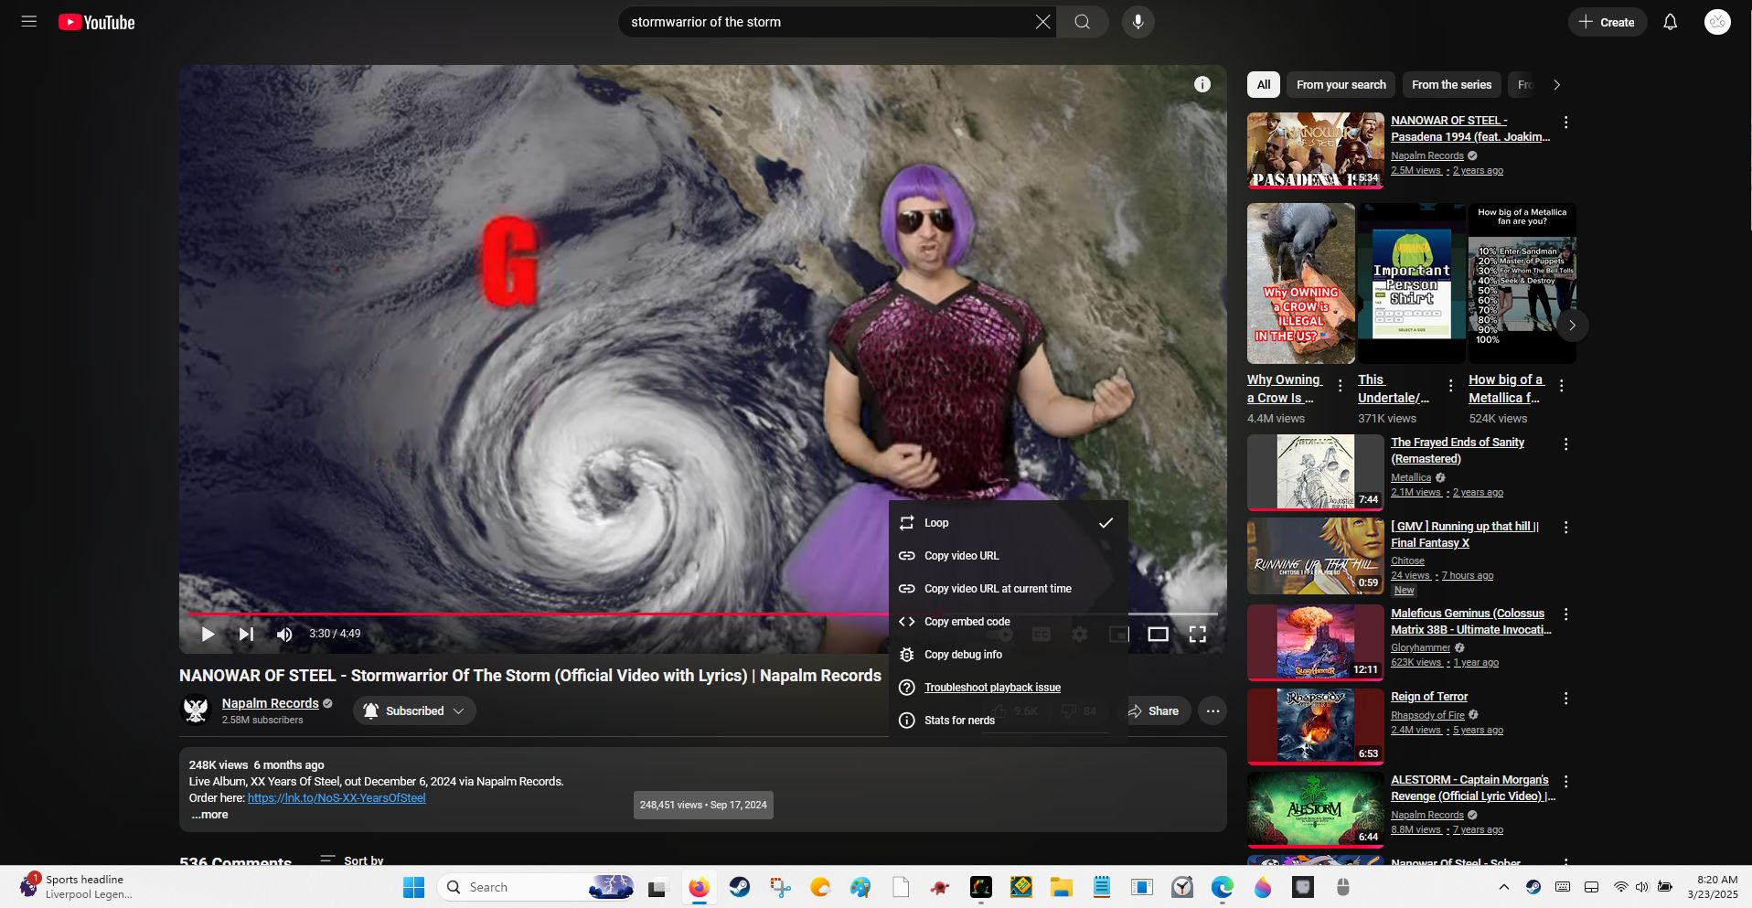Viewport: 1752px width, 908px height.
Task: Open account avatar menu
Action: [x=1717, y=22]
